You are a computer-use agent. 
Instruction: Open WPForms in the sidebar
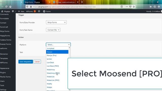click(4, 63)
